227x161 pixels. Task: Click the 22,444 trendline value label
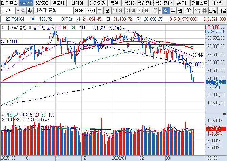pos(198,55)
